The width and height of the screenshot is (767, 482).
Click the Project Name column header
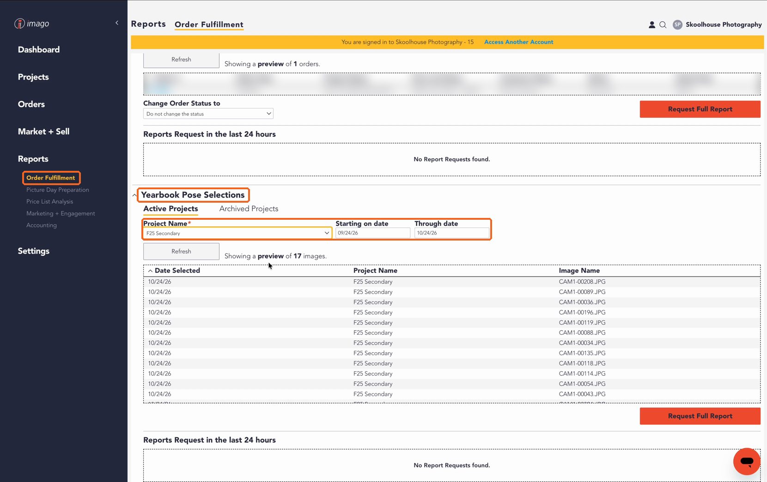pos(375,271)
